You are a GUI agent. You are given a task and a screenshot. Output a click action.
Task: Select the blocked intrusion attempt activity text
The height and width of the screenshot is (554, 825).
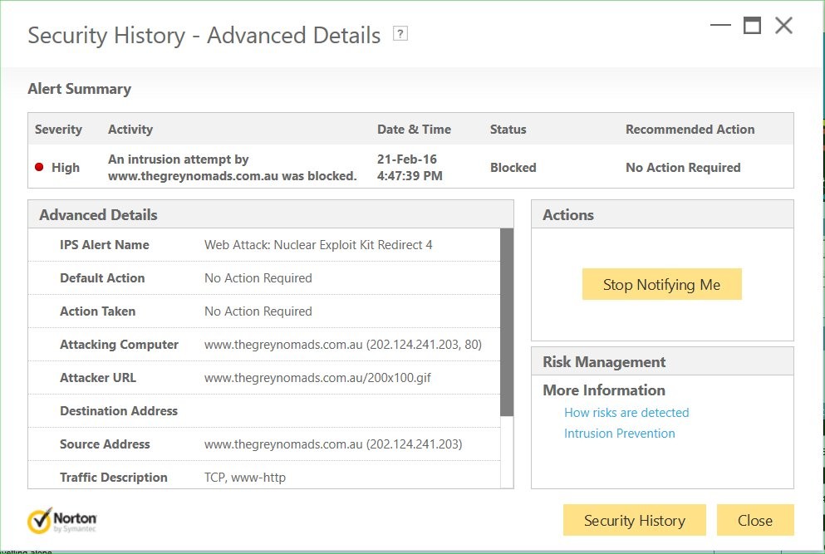click(x=232, y=167)
